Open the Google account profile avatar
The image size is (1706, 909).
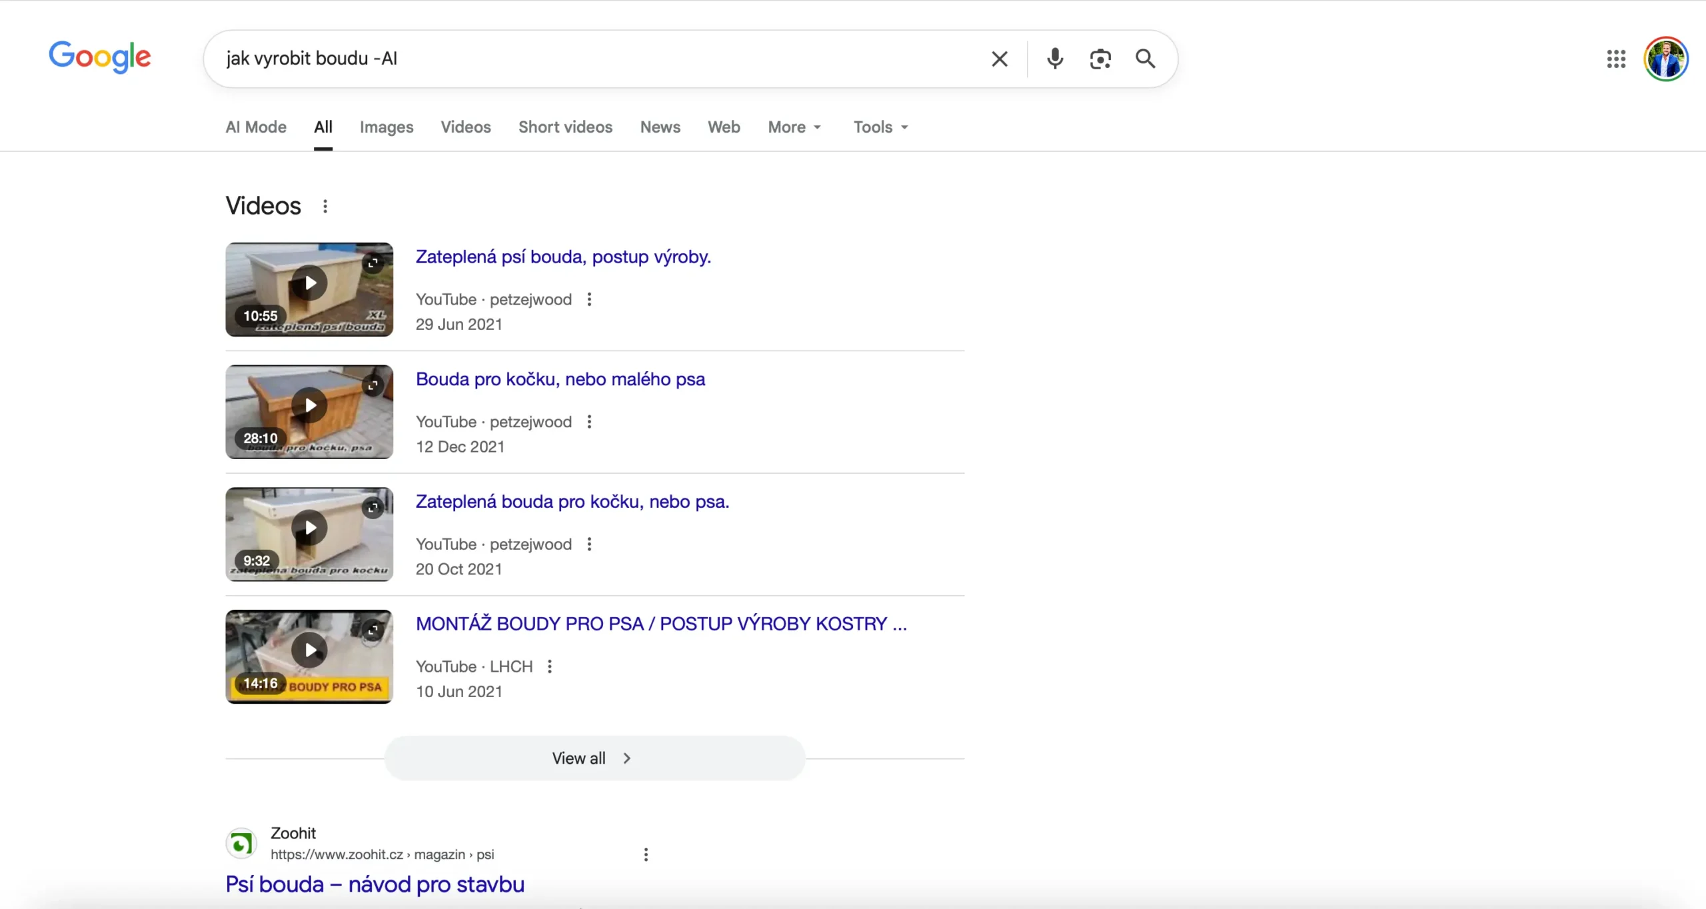click(1665, 59)
